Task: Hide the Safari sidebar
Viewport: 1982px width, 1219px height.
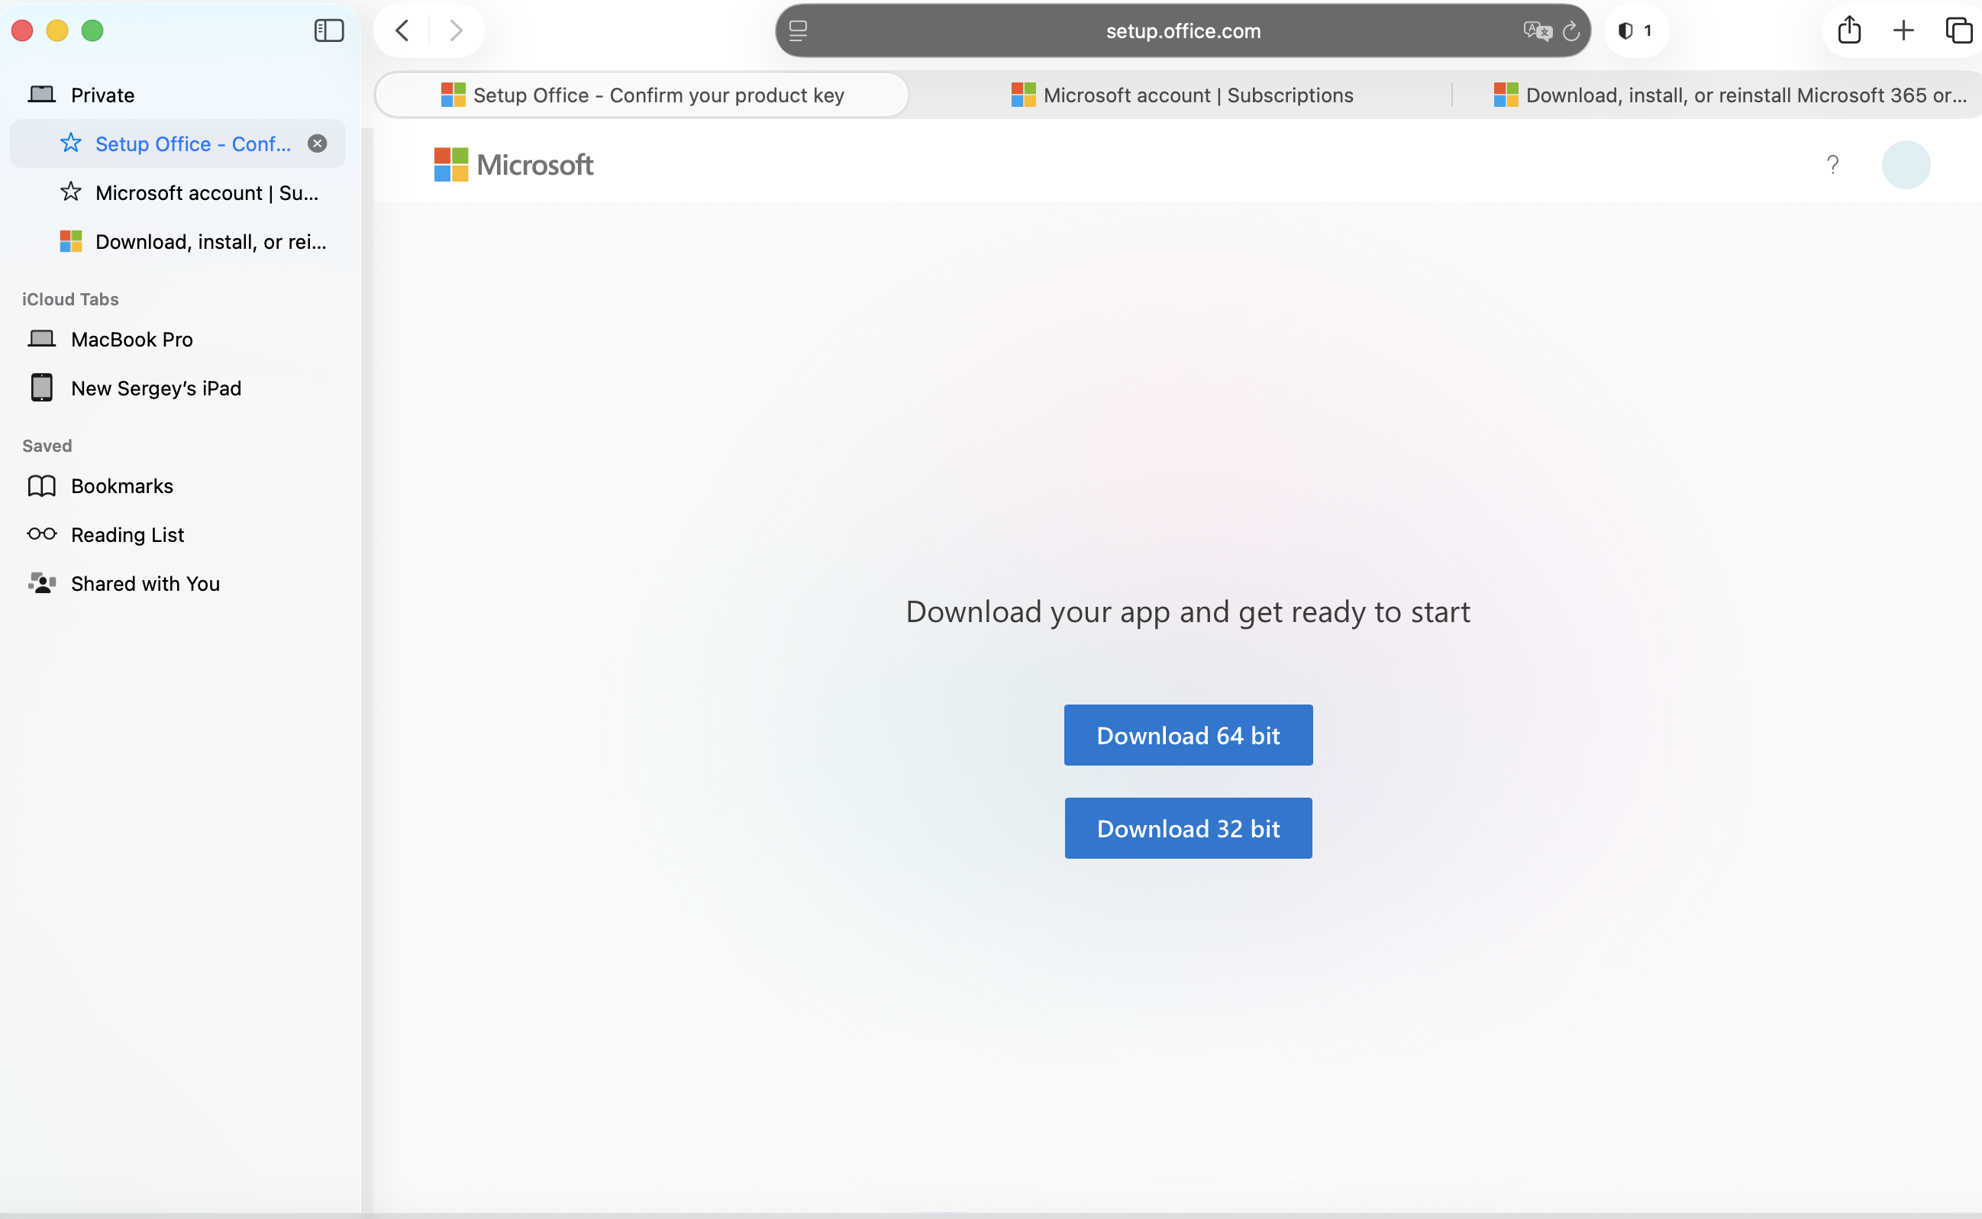Action: coord(329,31)
